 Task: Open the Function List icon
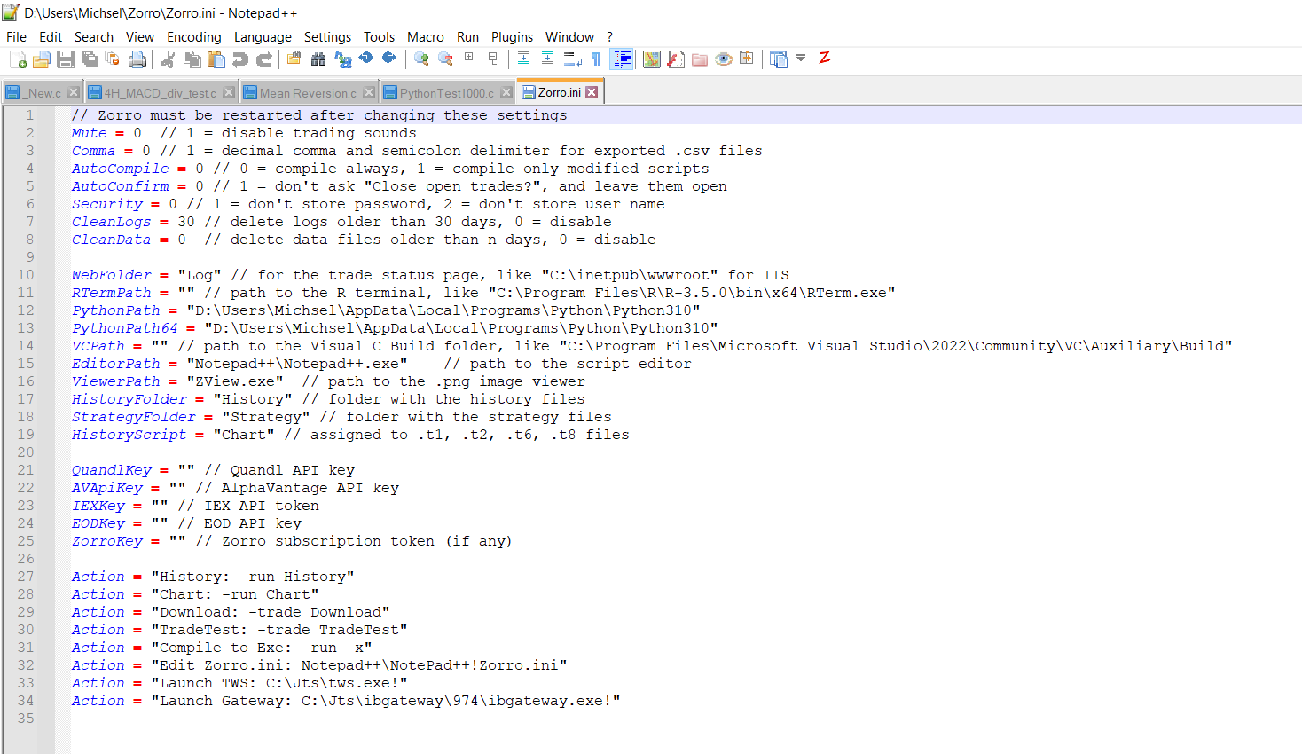tap(676, 59)
